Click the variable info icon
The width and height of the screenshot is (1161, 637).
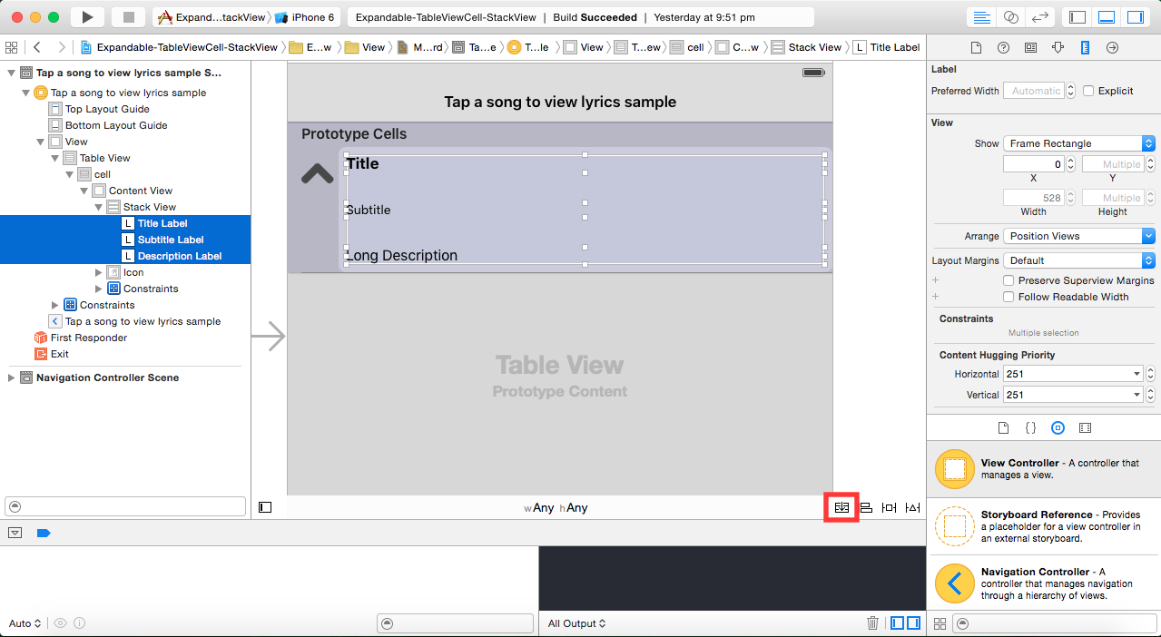click(80, 623)
